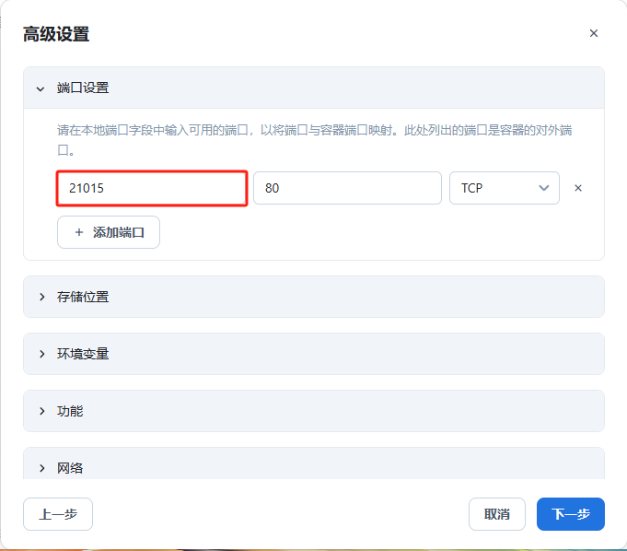Proceed with 下一步 button
The width and height of the screenshot is (627, 551).
pos(570,514)
